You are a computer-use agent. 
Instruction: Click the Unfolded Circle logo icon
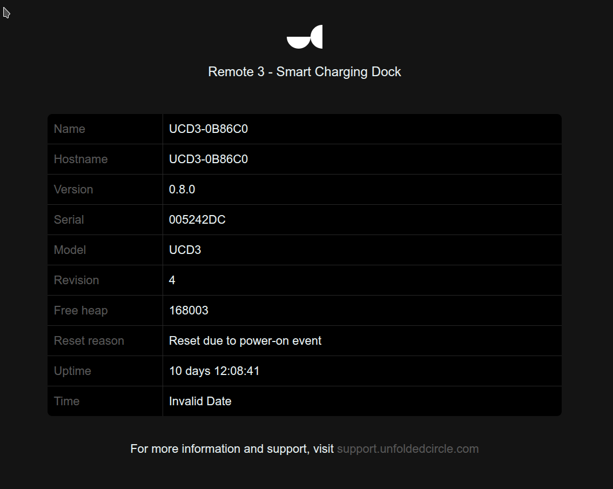305,37
